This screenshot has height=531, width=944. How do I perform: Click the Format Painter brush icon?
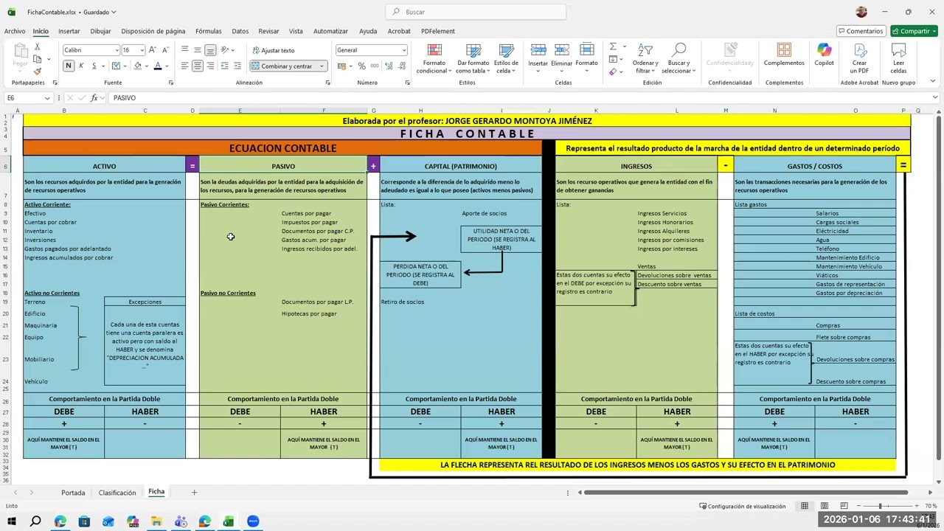[37, 72]
